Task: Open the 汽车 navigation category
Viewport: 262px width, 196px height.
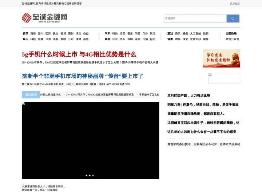Action: (x=107, y=33)
